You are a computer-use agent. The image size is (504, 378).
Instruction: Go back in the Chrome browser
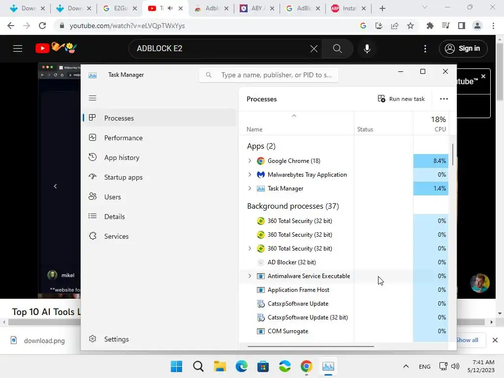pos(11,26)
